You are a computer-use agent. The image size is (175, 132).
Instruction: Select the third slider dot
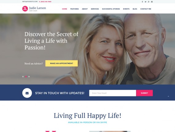coord(29,76)
